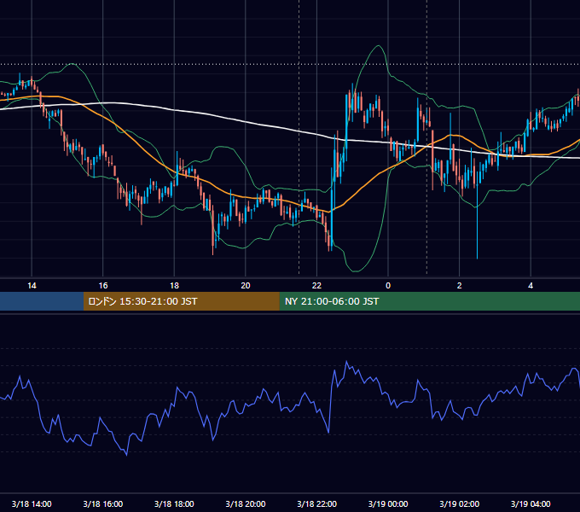The image size is (580, 512).
Task: Select the 2 hour label on price chart
Action: coord(460,286)
